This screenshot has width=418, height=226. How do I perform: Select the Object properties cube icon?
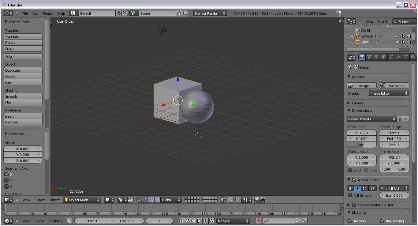coord(384,57)
